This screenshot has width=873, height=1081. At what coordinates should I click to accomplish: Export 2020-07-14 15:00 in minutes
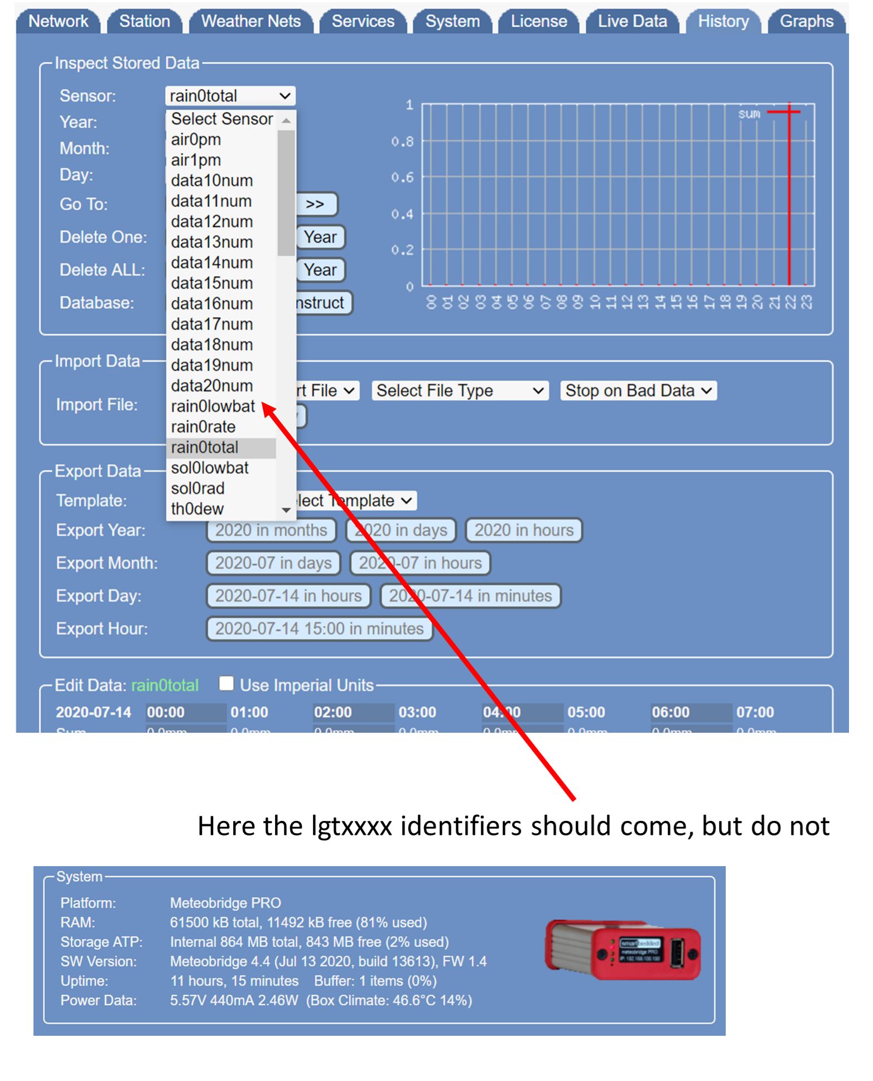coord(320,629)
